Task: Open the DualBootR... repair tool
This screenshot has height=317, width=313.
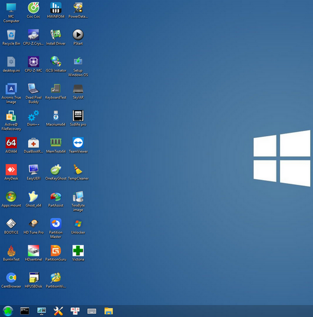Action: point(33,145)
